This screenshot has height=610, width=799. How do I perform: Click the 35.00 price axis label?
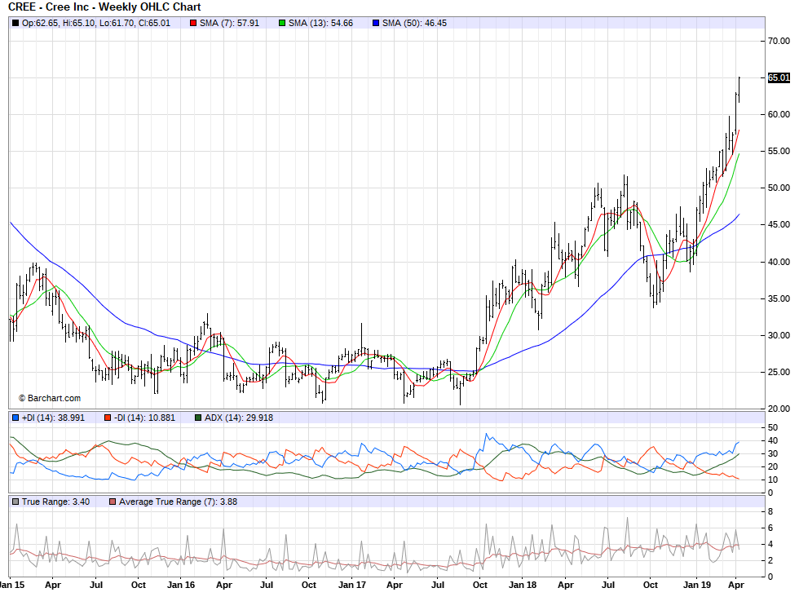point(779,298)
